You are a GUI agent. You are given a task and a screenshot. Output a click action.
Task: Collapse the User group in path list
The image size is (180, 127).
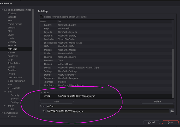coord(42,92)
